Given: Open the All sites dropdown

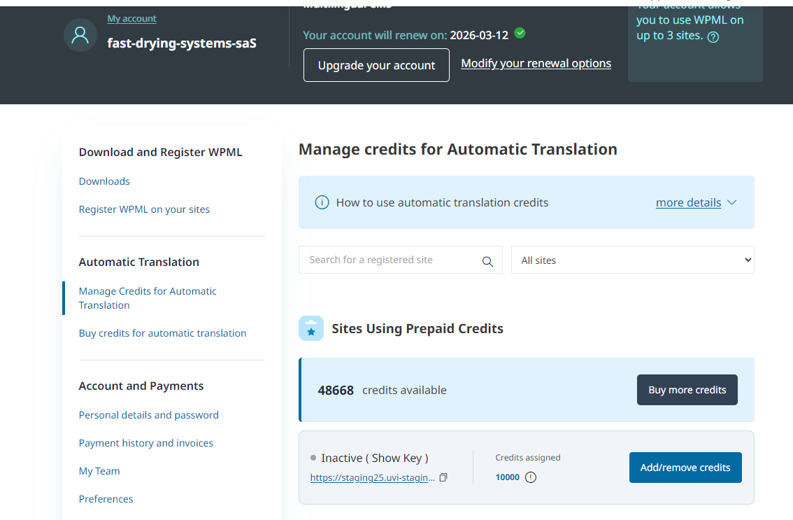Looking at the screenshot, I should click(x=632, y=260).
